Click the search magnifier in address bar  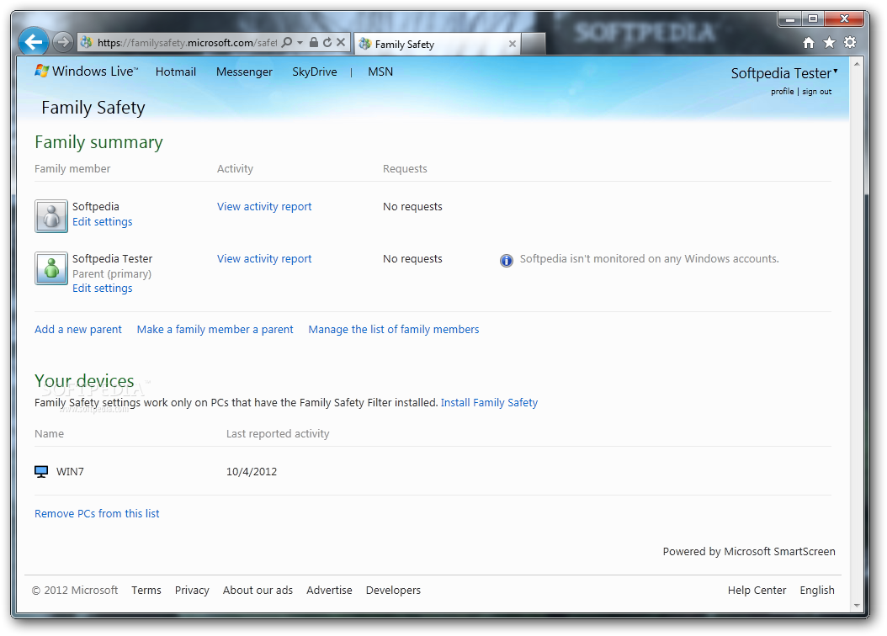[x=287, y=42]
